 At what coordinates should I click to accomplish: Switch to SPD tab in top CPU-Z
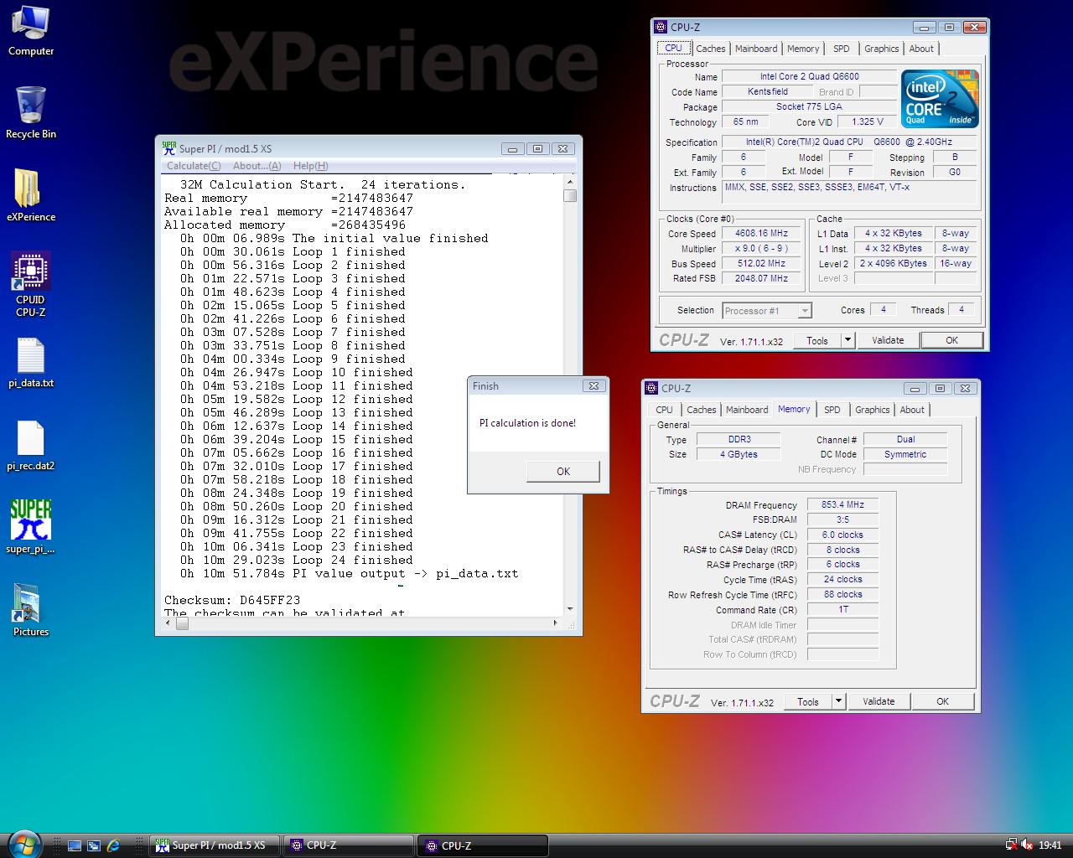point(842,49)
